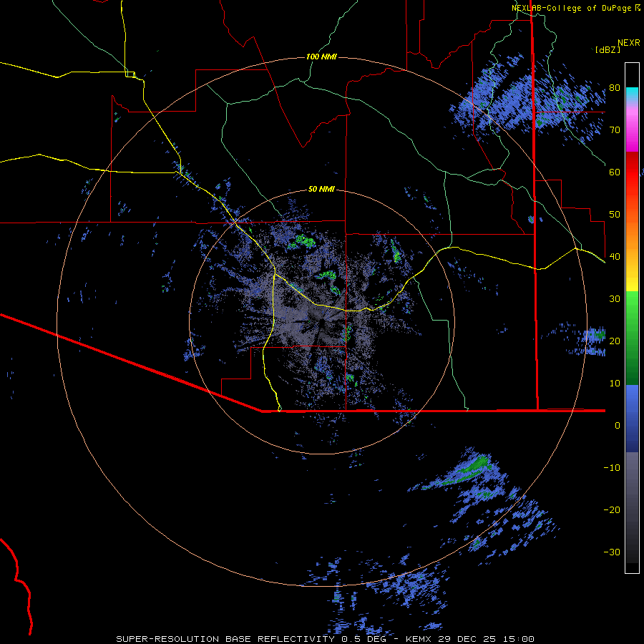The image size is (644, 644).
Task: Click the 70 value on the dBZ scale
Action: (x=615, y=130)
